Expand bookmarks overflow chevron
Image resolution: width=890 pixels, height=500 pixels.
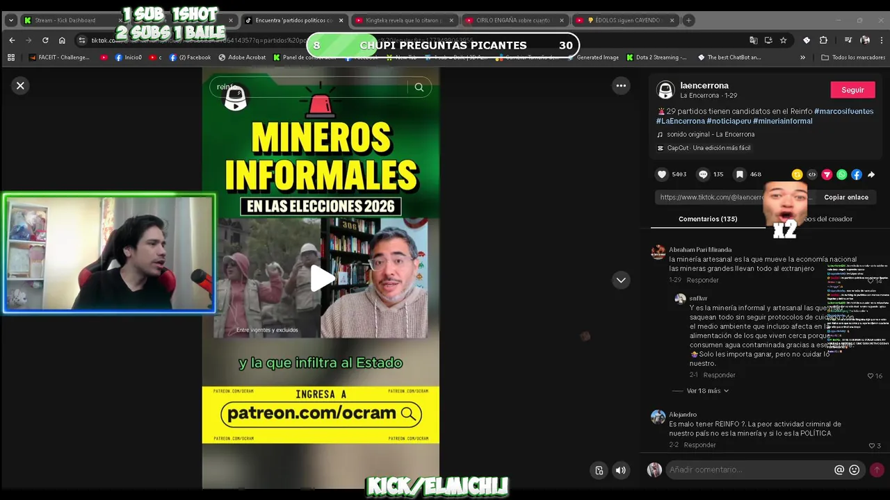pos(802,57)
